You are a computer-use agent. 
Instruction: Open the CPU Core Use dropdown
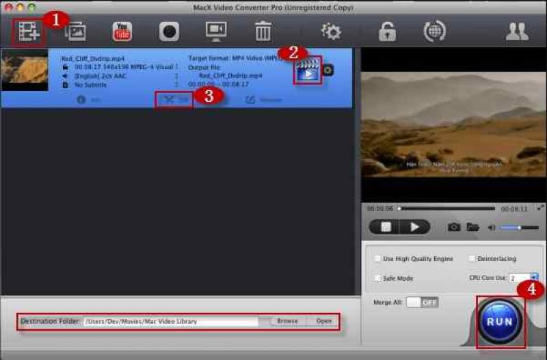click(534, 278)
